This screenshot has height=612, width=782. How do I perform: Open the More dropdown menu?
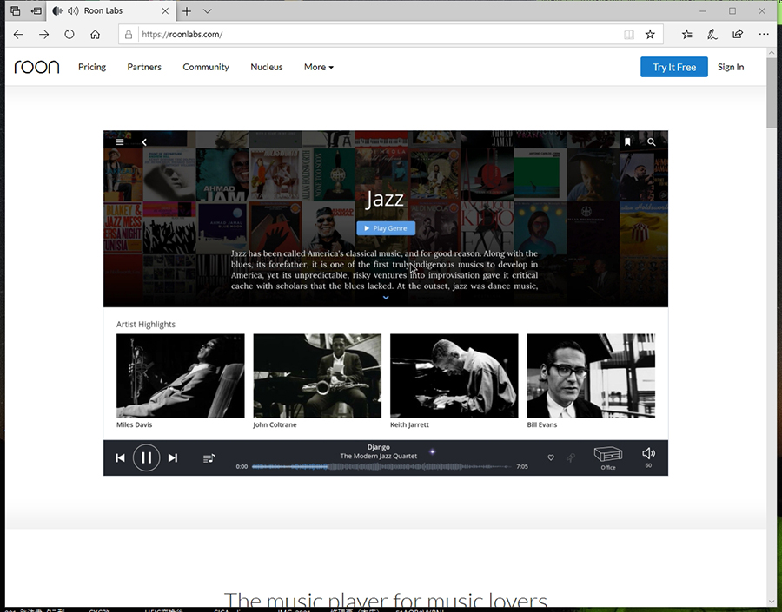(x=318, y=67)
